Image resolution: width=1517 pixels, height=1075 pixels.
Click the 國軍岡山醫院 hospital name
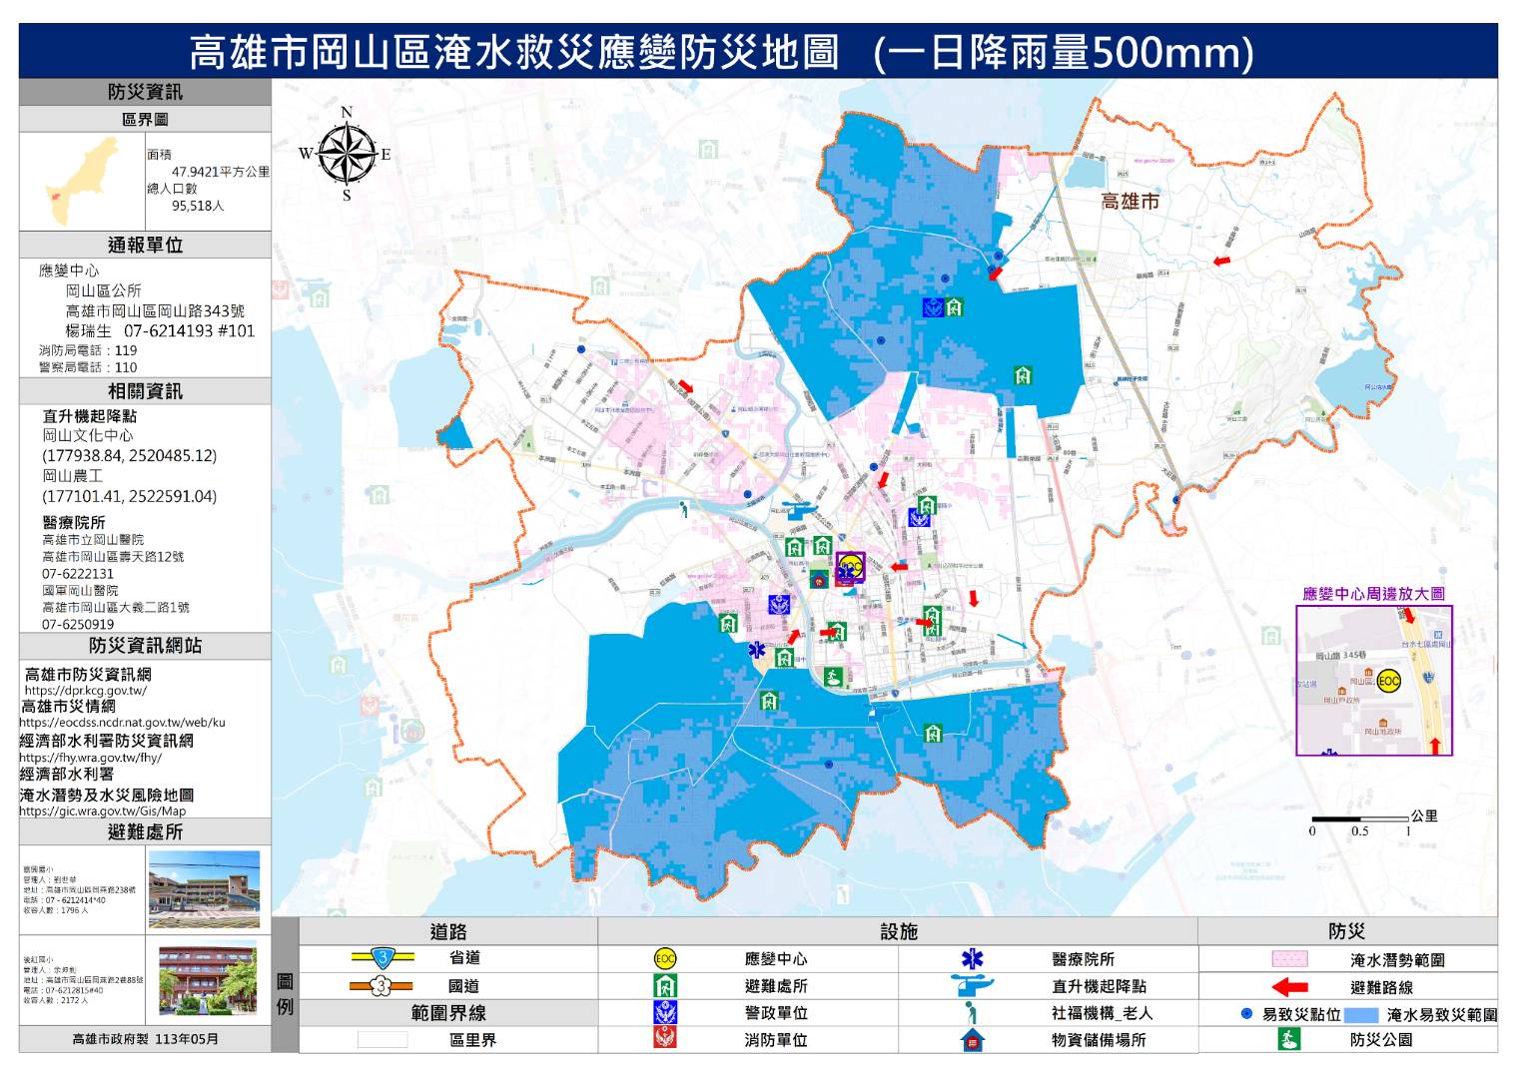tap(80, 591)
